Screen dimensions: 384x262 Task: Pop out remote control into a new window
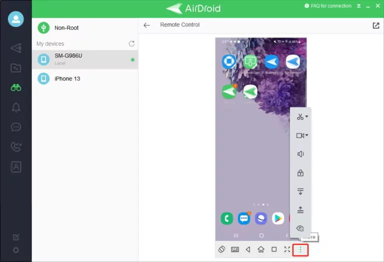(x=376, y=25)
